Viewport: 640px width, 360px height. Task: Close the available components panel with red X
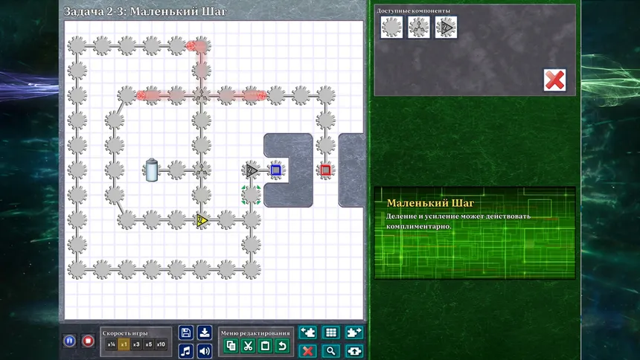[554, 80]
